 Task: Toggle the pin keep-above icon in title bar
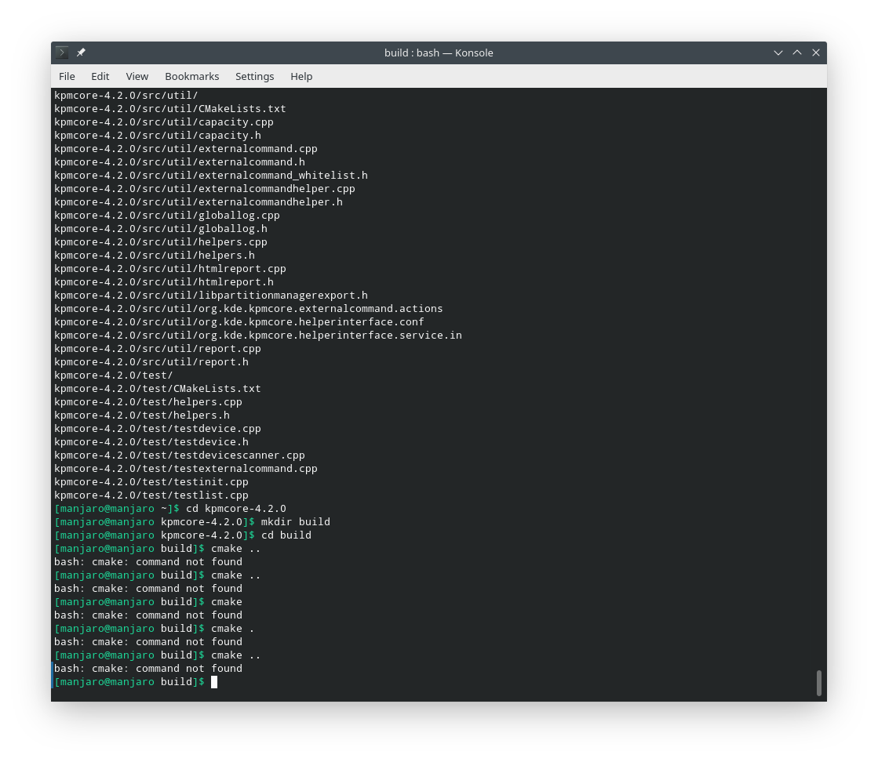(81, 53)
